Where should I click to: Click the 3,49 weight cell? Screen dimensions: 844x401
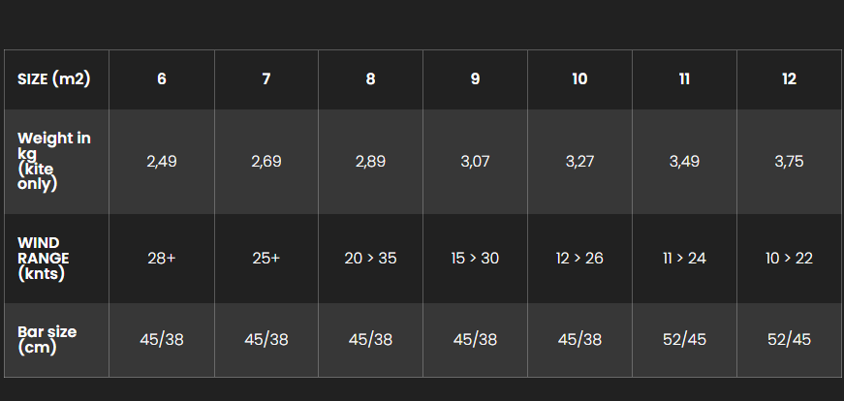[684, 162]
